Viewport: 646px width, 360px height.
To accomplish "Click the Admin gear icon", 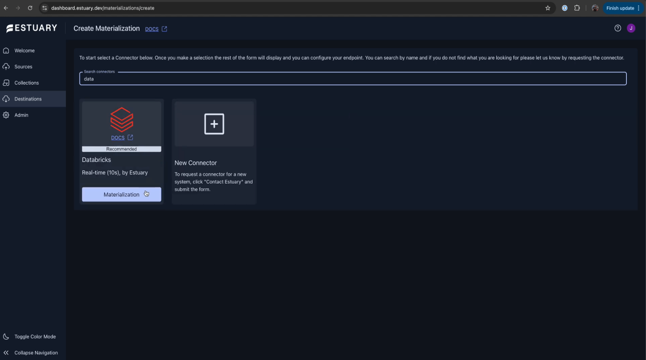I will 6,115.
